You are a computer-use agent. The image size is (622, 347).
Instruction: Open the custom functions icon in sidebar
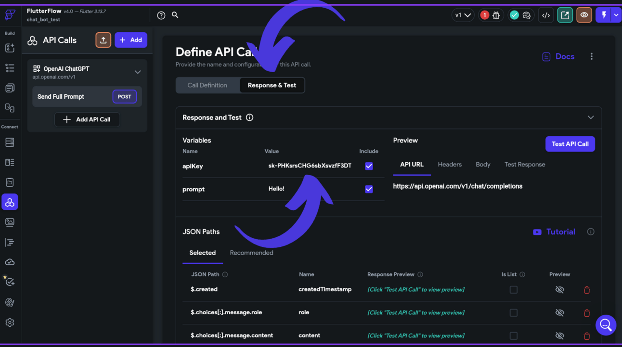[10, 242]
